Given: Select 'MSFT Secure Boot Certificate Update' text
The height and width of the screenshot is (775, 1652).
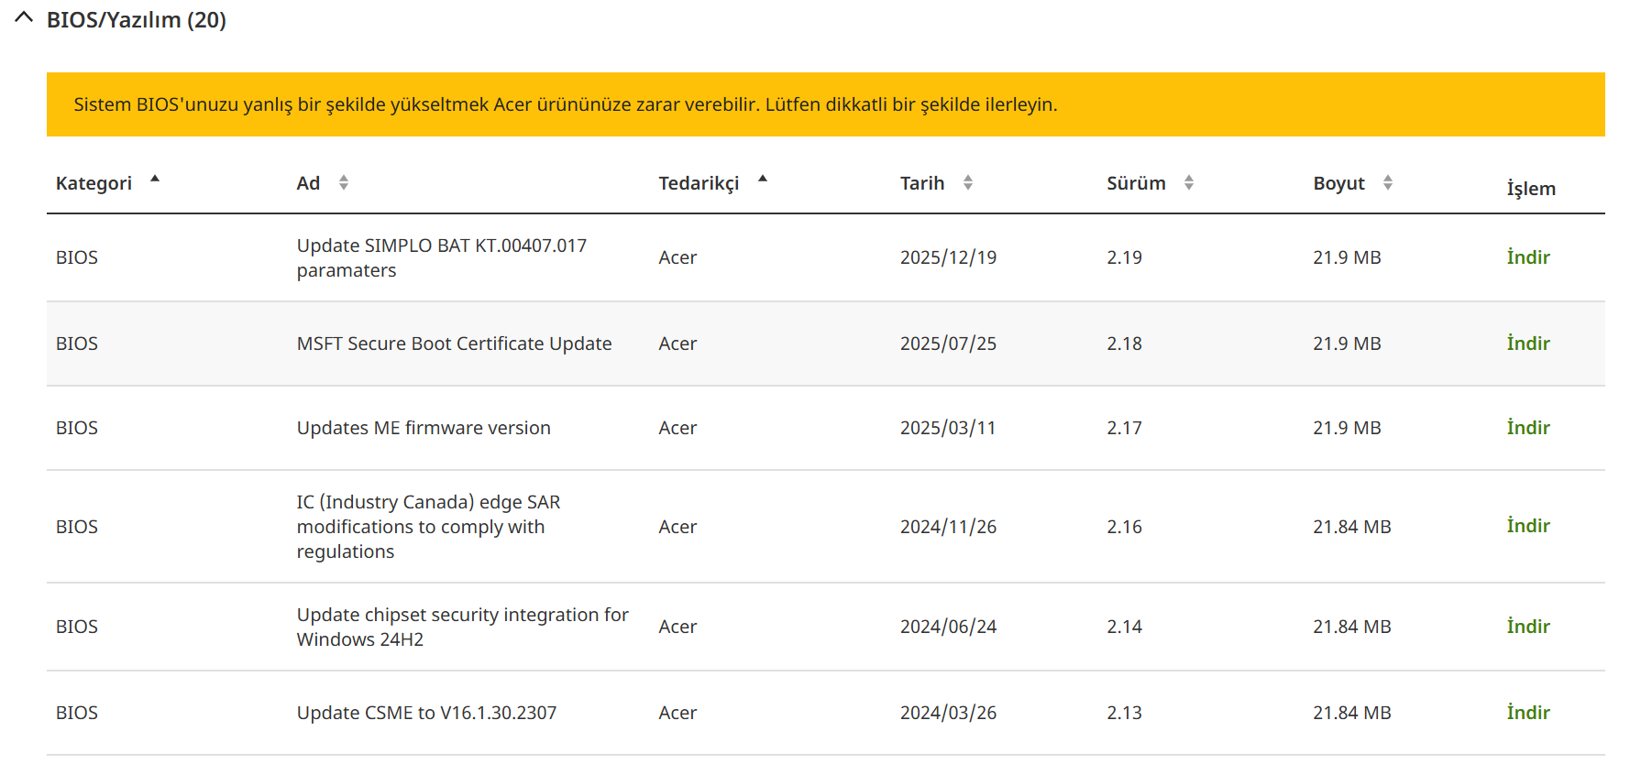Looking at the screenshot, I should (454, 344).
